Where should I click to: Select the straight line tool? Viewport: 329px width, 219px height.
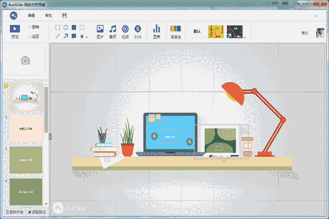[58, 36]
